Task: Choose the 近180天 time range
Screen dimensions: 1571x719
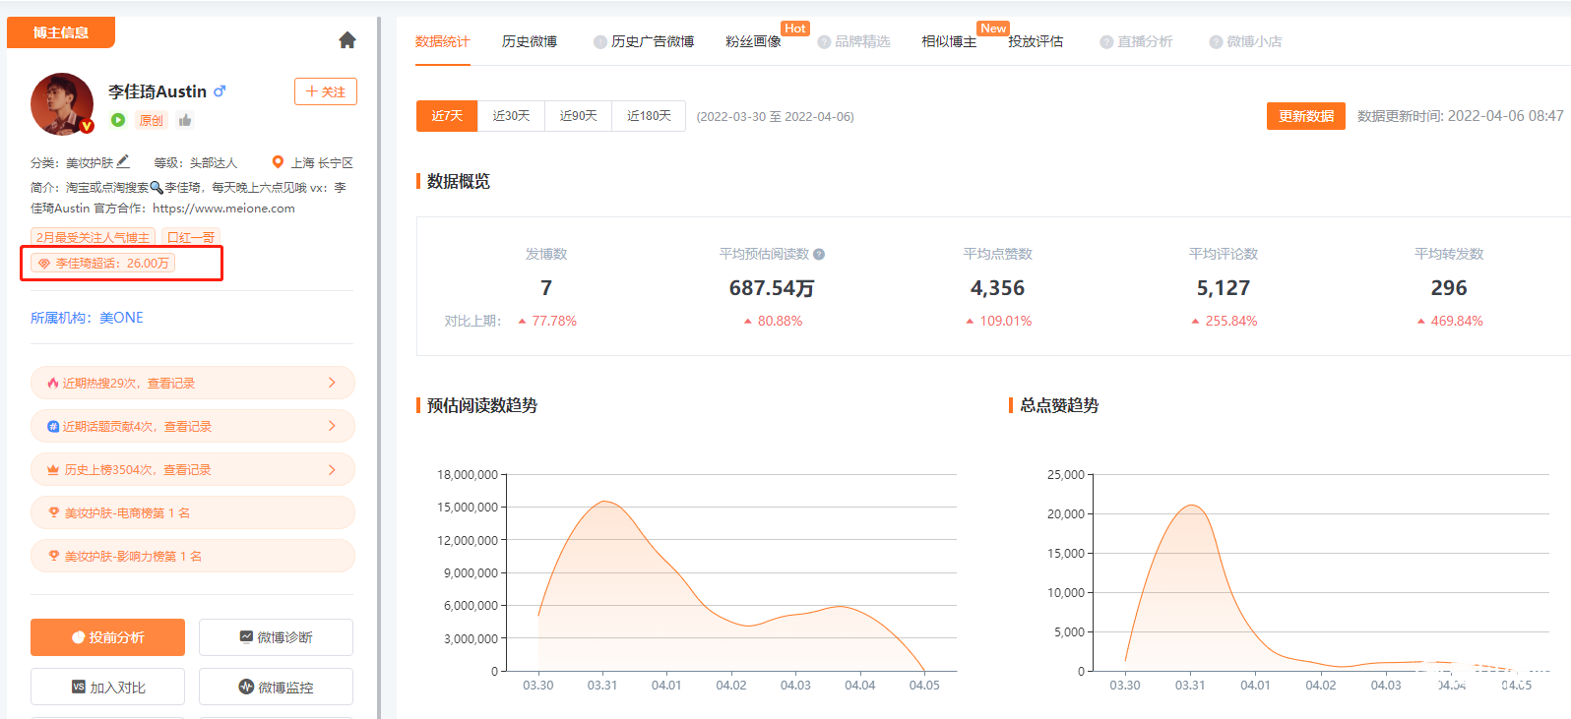Action: click(649, 116)
